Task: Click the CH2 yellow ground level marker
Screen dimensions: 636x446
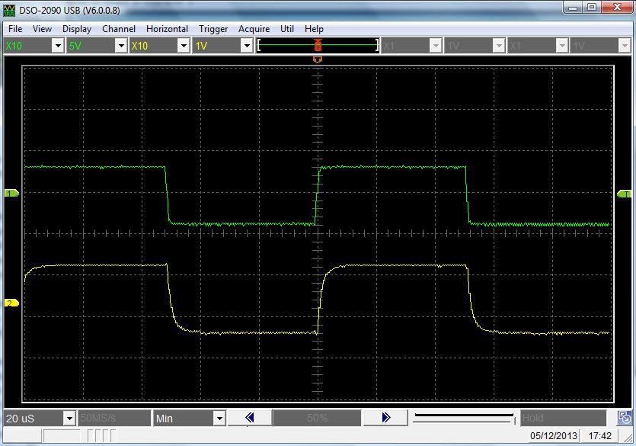Action: pyautogui.click(x=11, y=303)
